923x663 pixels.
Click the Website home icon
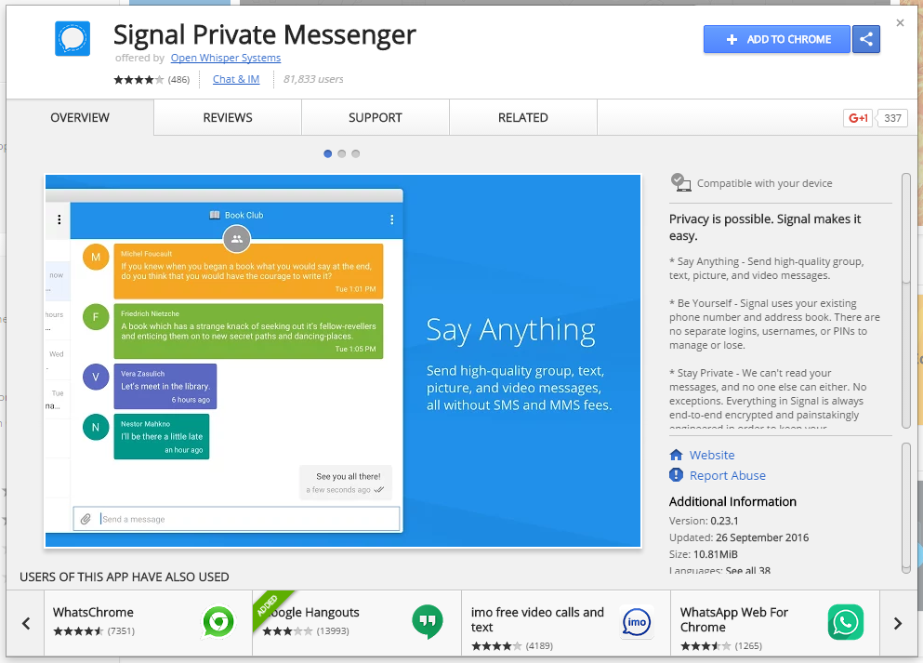[x=676, y=455]
